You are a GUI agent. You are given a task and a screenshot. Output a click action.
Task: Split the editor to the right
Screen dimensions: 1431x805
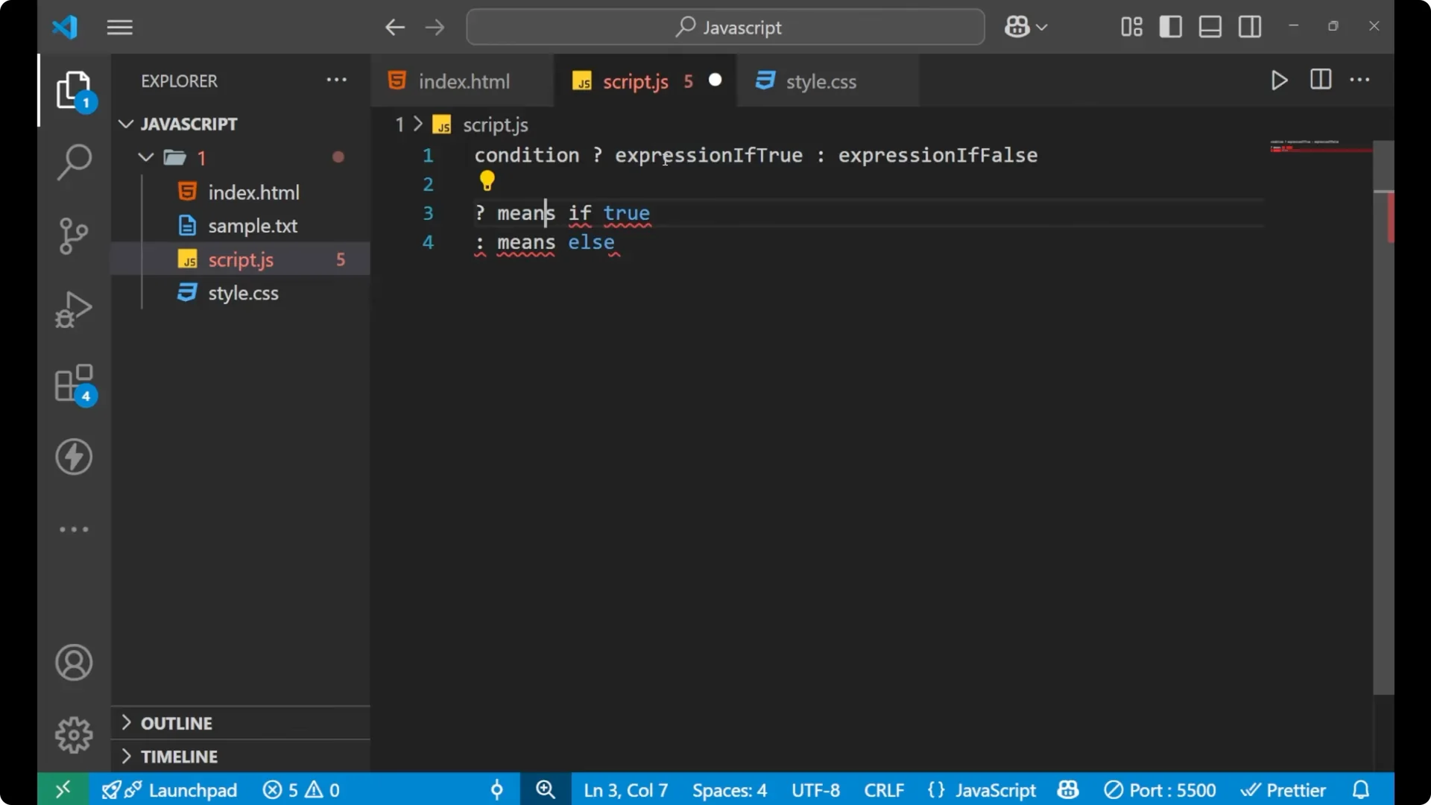coord(1320,80)
